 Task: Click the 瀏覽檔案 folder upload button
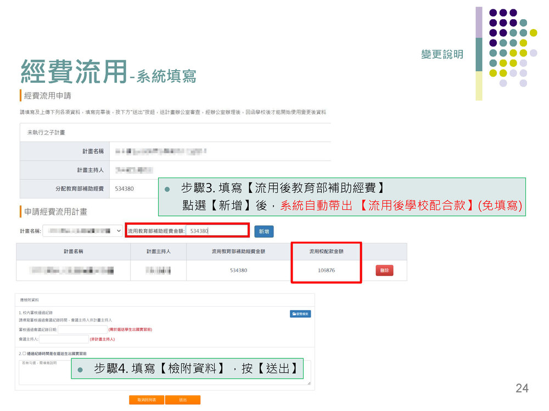click(x=300, y=314)
